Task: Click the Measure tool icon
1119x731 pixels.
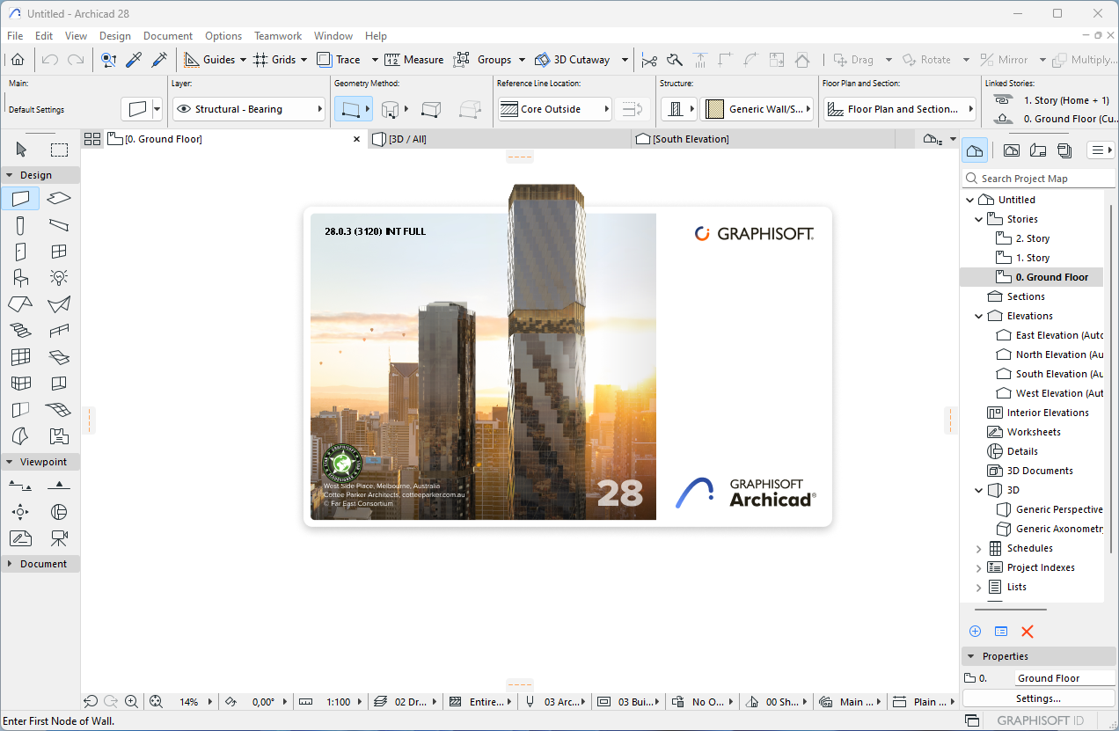Action: 391,60
